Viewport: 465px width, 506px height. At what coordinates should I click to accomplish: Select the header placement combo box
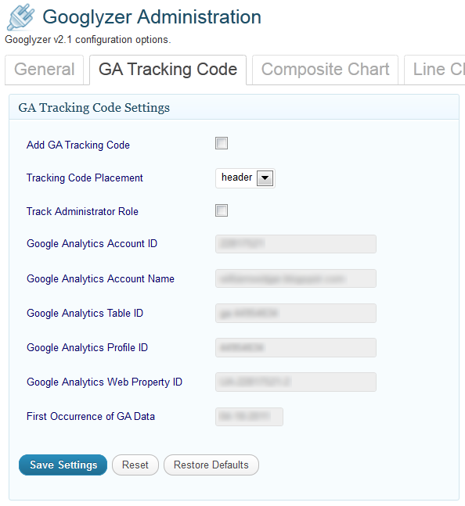click(x=245, y=178)
